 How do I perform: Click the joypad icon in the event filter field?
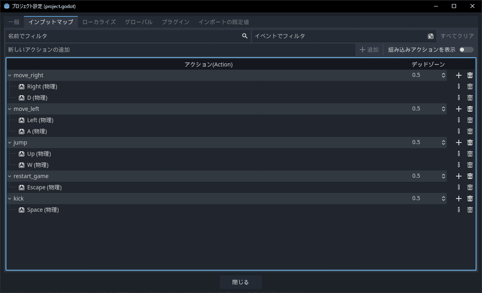[x=431, y=36]
